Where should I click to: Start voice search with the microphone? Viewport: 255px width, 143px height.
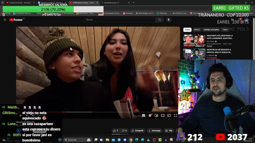(169, 19)
